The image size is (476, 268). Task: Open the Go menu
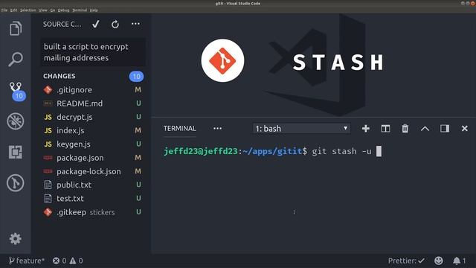[53, 10]
